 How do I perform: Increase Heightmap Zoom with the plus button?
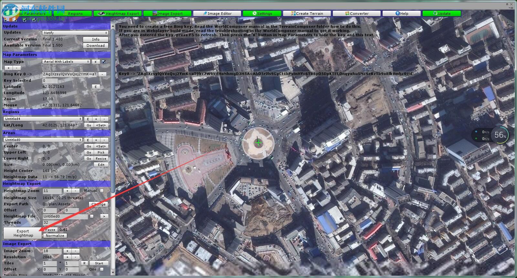[x=67, y=191]
